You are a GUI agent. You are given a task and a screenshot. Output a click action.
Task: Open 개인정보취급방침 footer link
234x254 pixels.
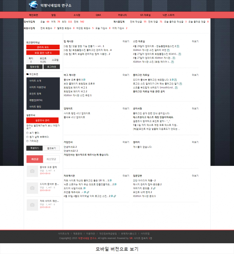click(108, 234)
